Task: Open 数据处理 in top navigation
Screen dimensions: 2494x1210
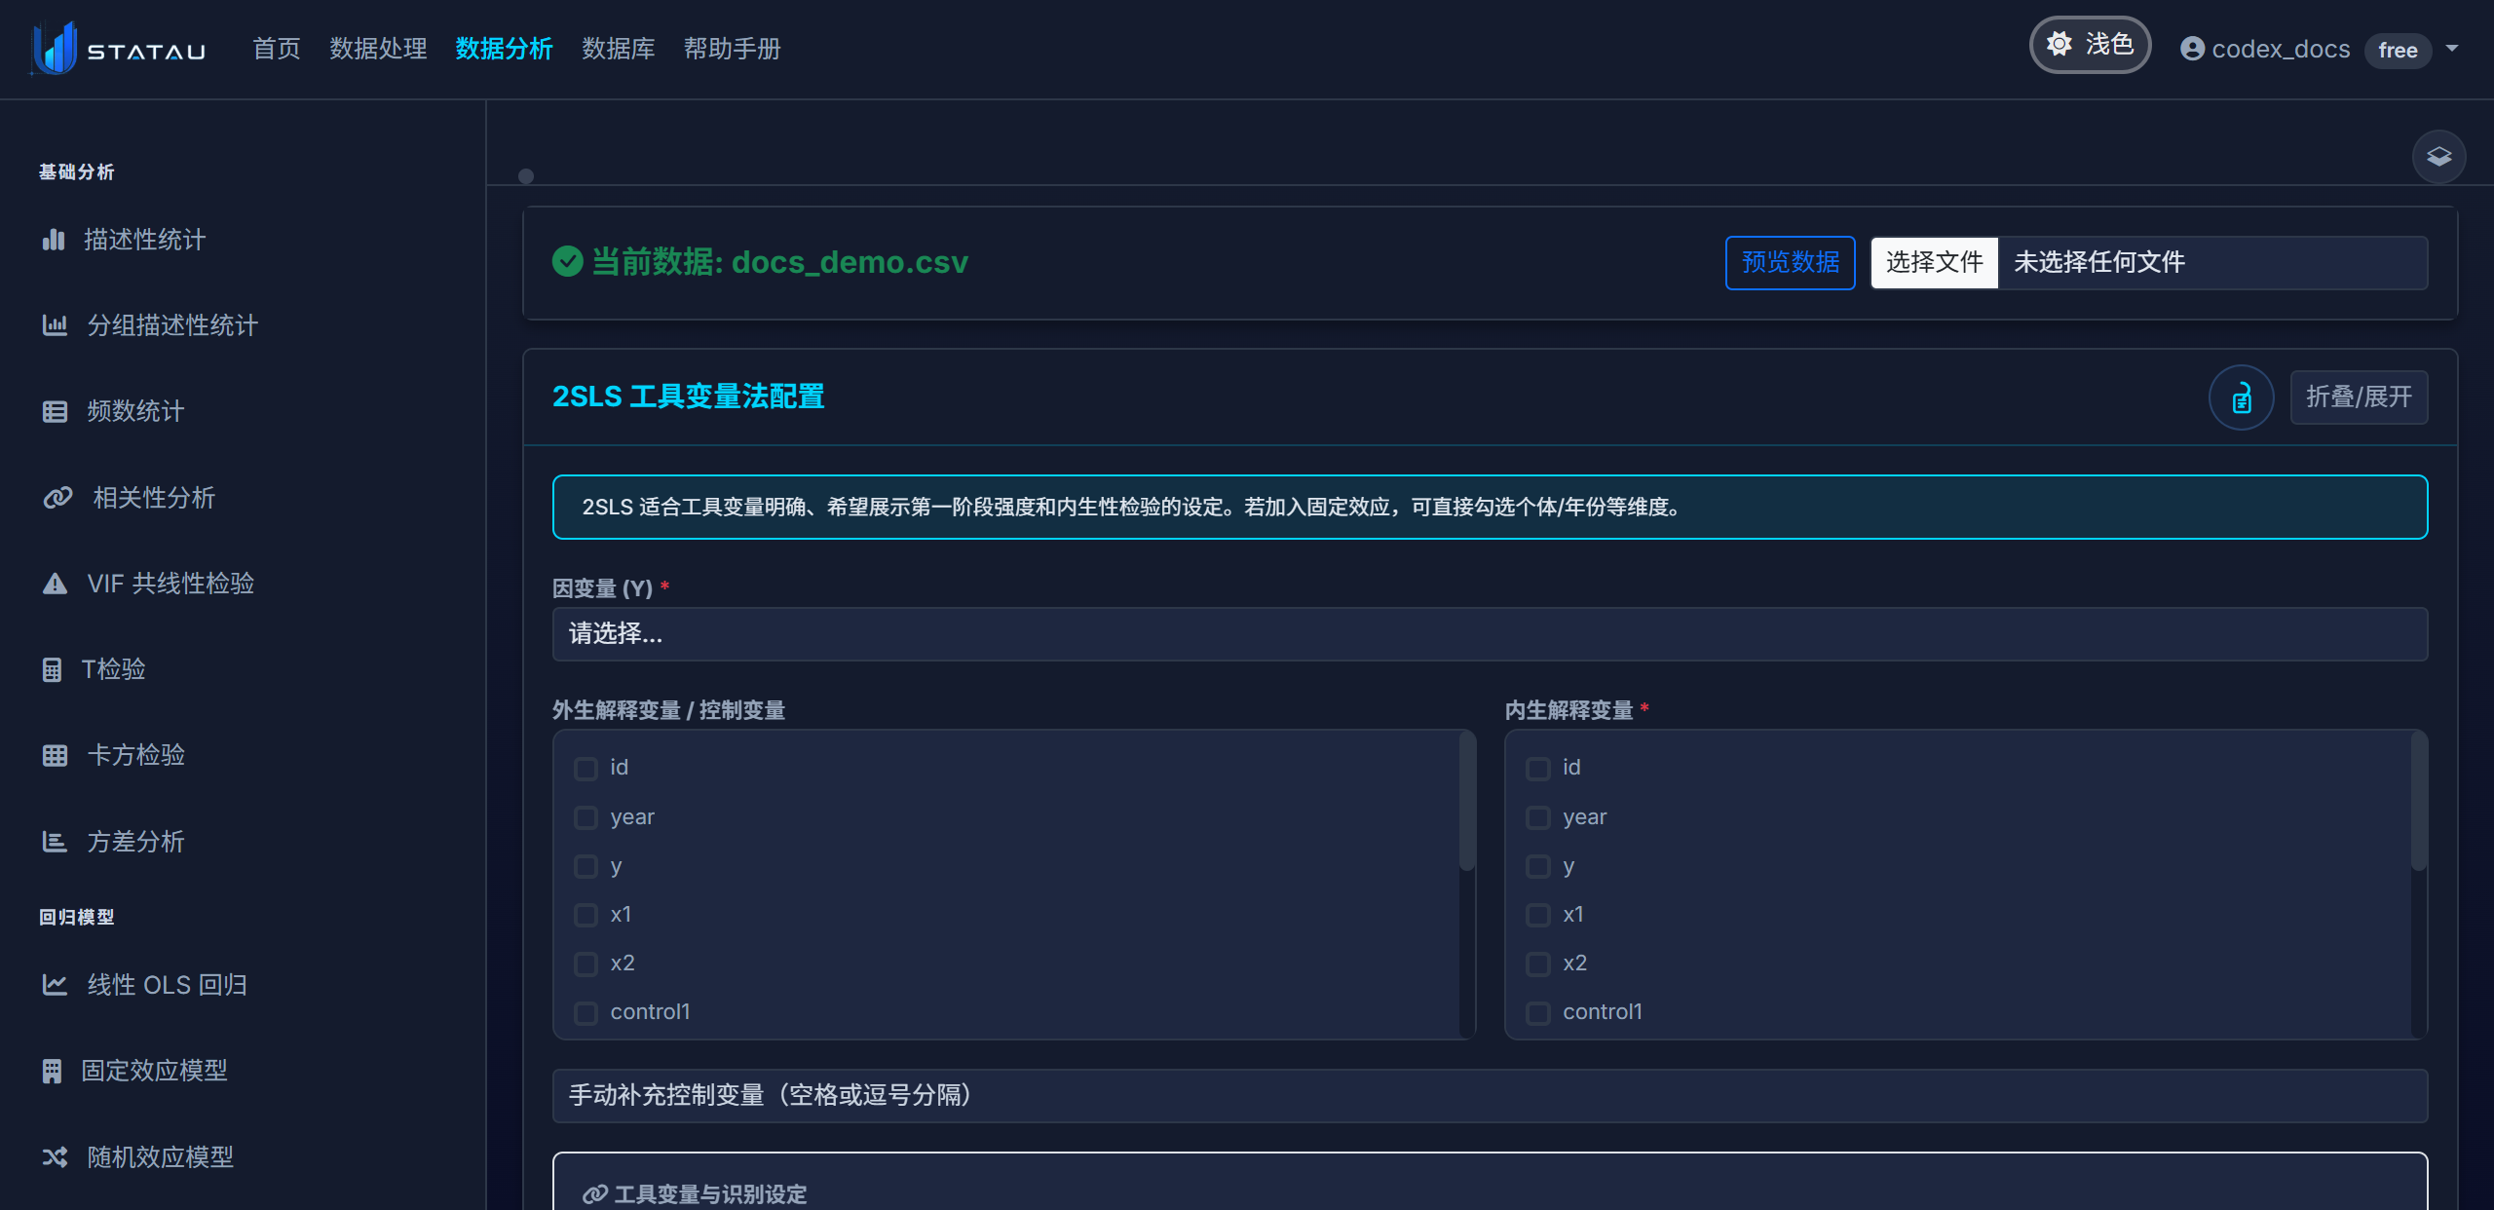Action: tap(378, 49)
